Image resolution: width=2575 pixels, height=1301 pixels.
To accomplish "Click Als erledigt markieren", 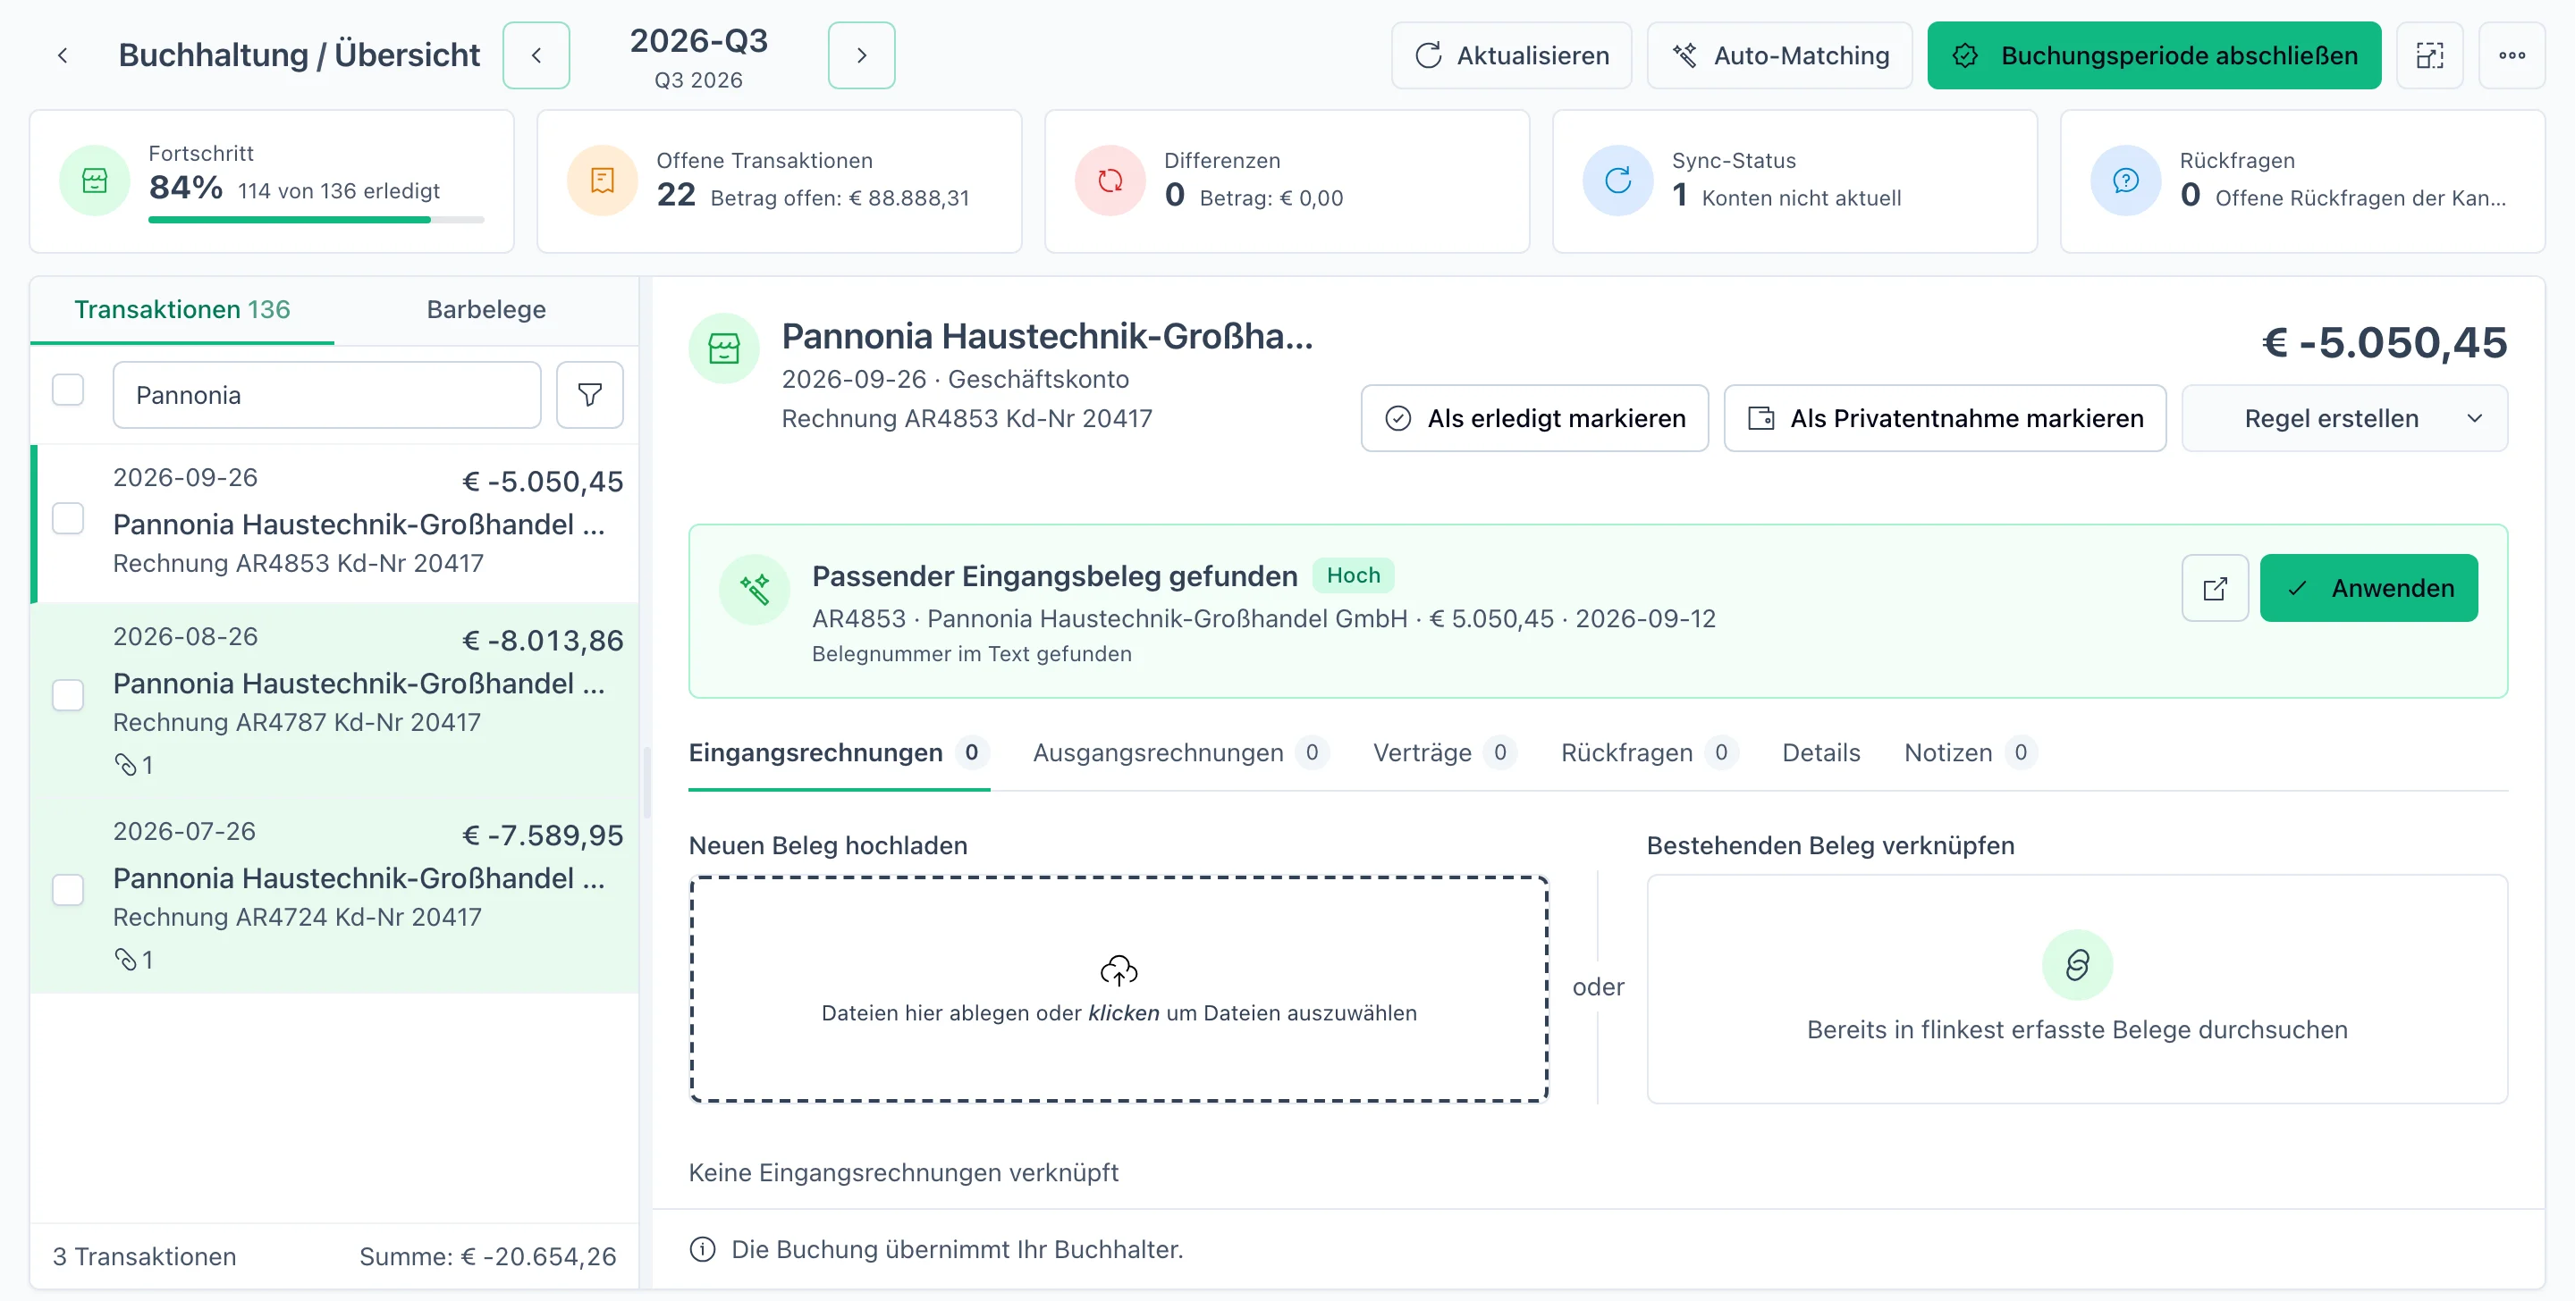I will pyautogui.click(x=1534, y=419).
